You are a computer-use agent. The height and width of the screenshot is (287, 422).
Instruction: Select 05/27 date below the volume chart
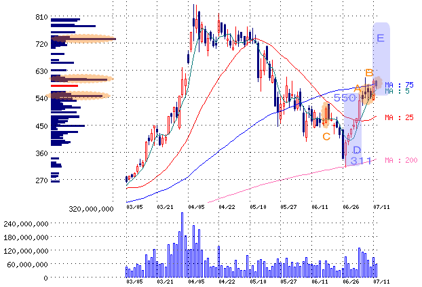click(x=288, y=282)
